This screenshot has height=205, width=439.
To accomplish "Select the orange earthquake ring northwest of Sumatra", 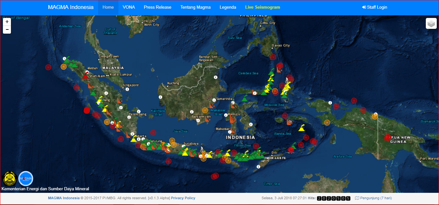I will click(64, 67).
